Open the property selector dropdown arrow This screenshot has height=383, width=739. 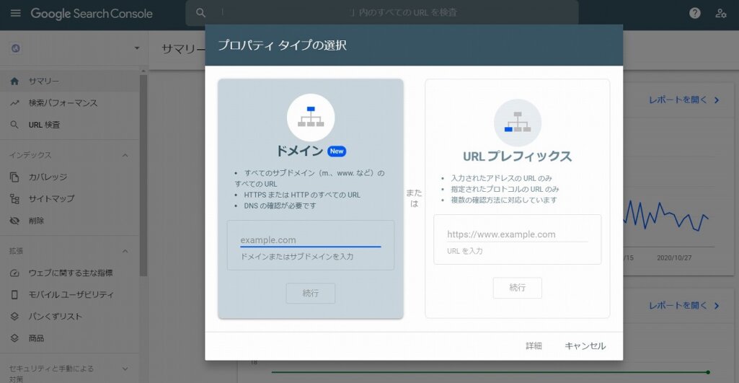click(x=137, y=48)
